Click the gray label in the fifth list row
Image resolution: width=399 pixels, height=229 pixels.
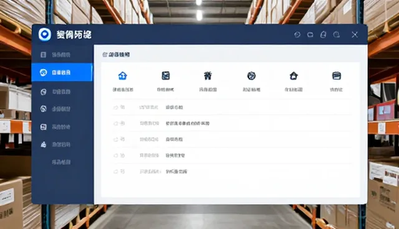[150, 172]
